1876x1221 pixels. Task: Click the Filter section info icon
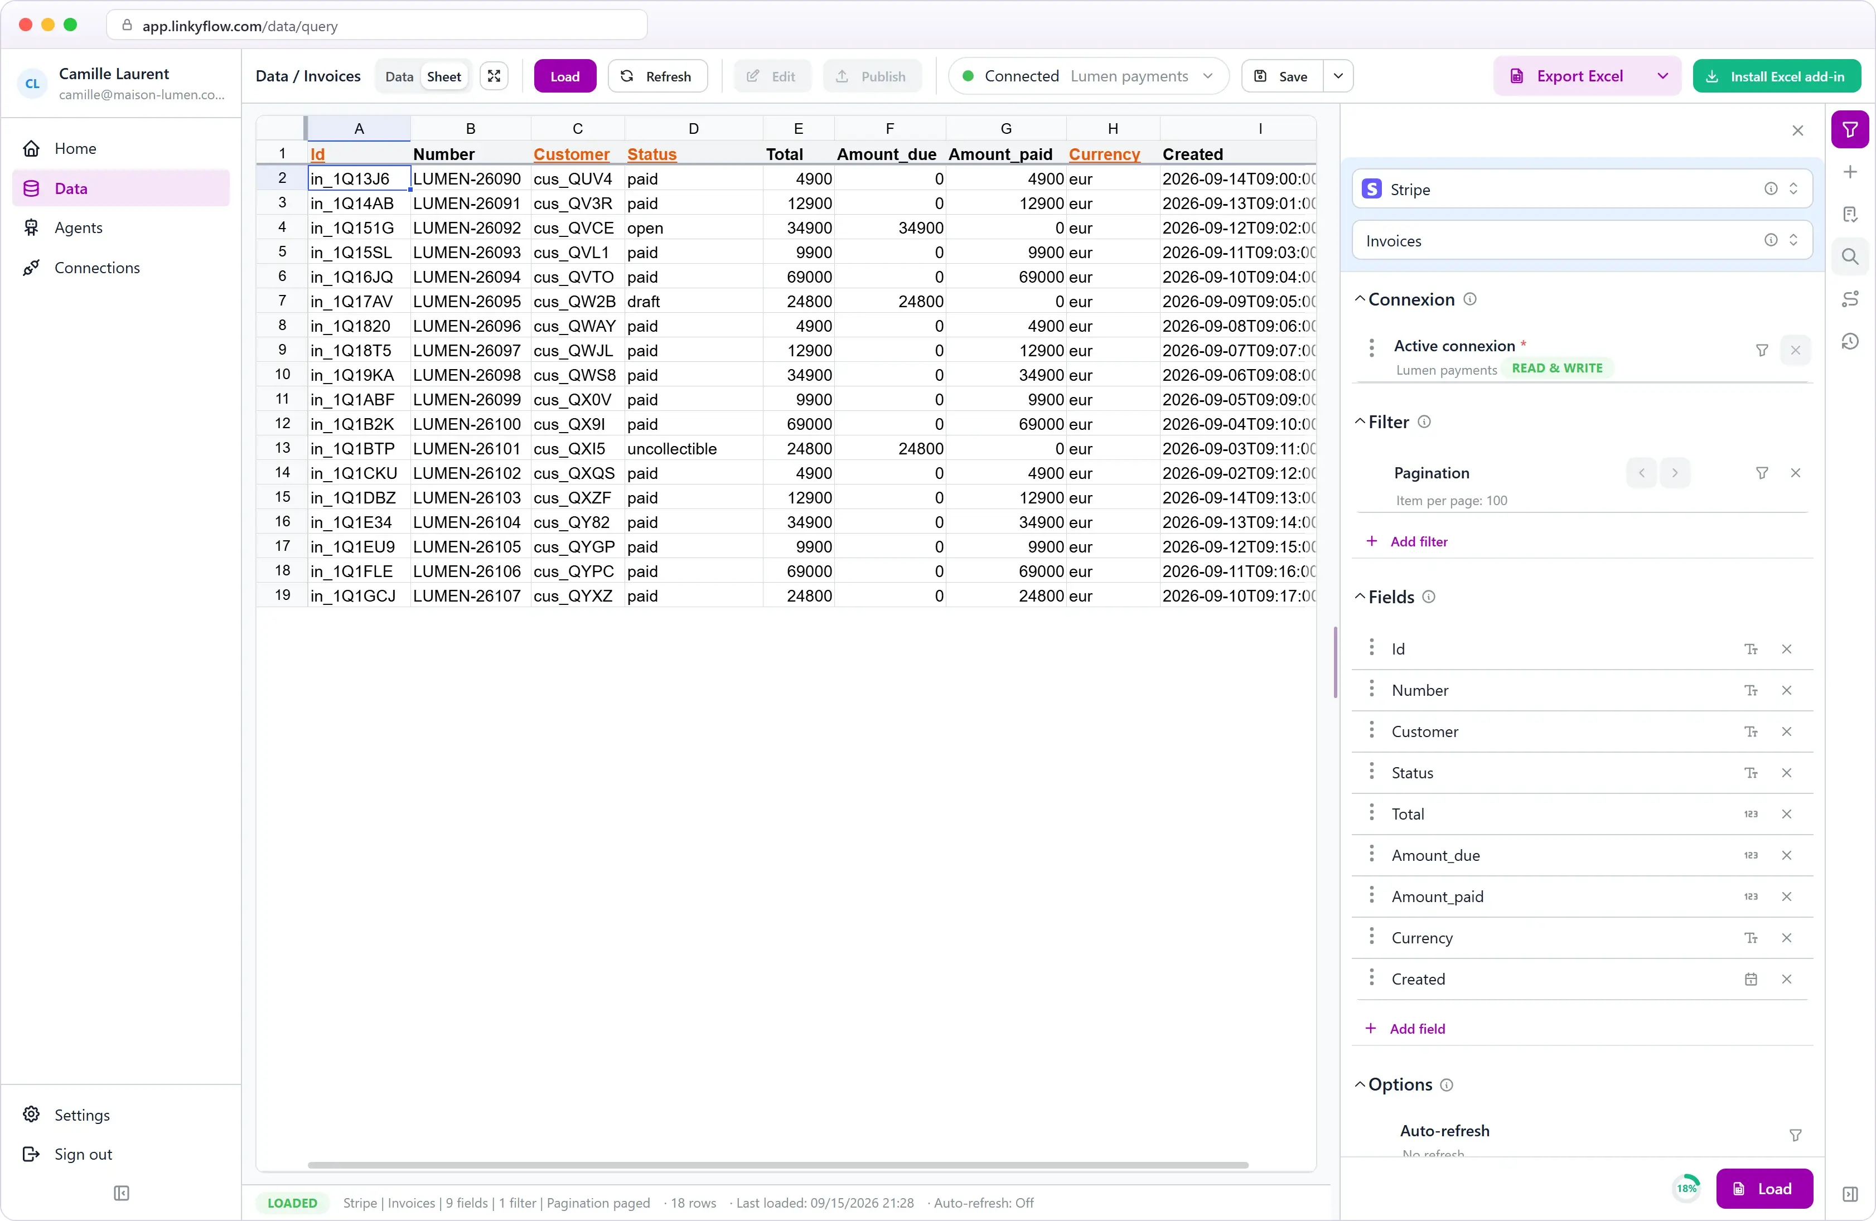1424,423
